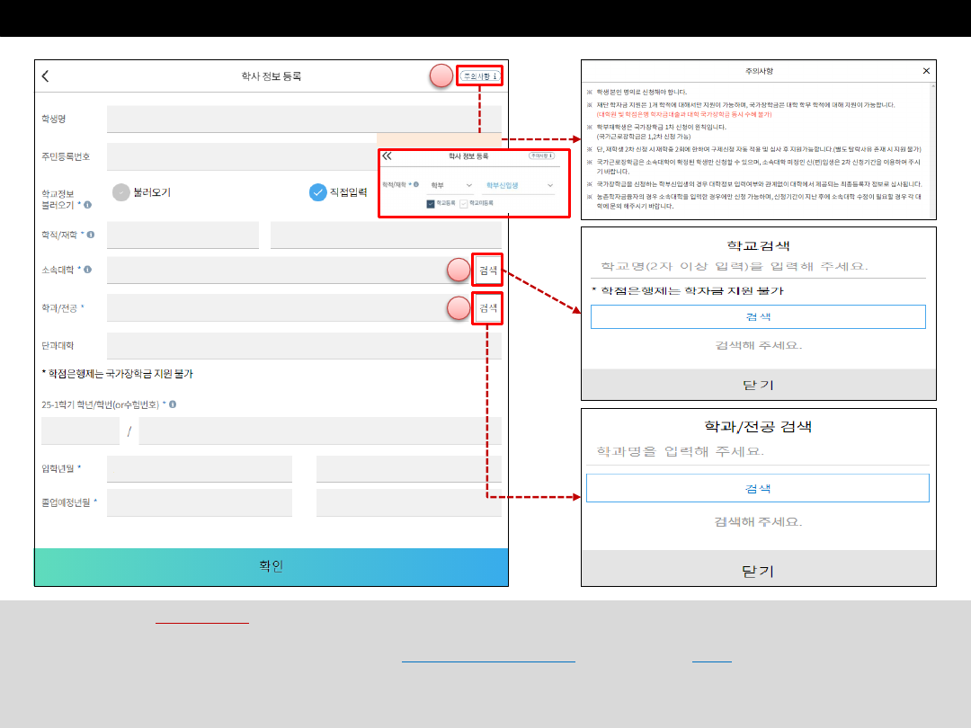The width and height of the screenshot is (971, 728).
Task: Click the info icon next to 학교정보 불러오기
Action: [x=87, y=206]
